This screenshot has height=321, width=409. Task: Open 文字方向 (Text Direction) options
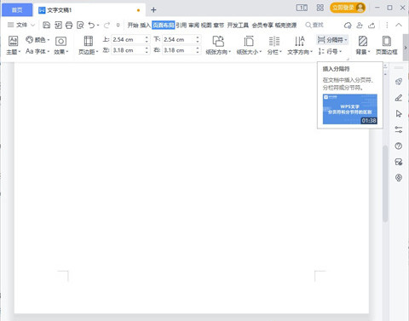[300, 45]
